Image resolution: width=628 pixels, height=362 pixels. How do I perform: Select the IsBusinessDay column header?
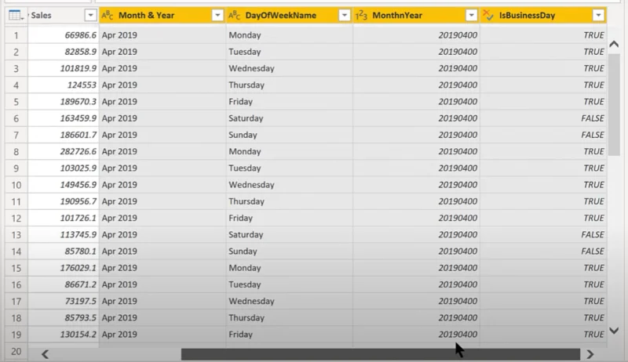[x=543, y=15]
